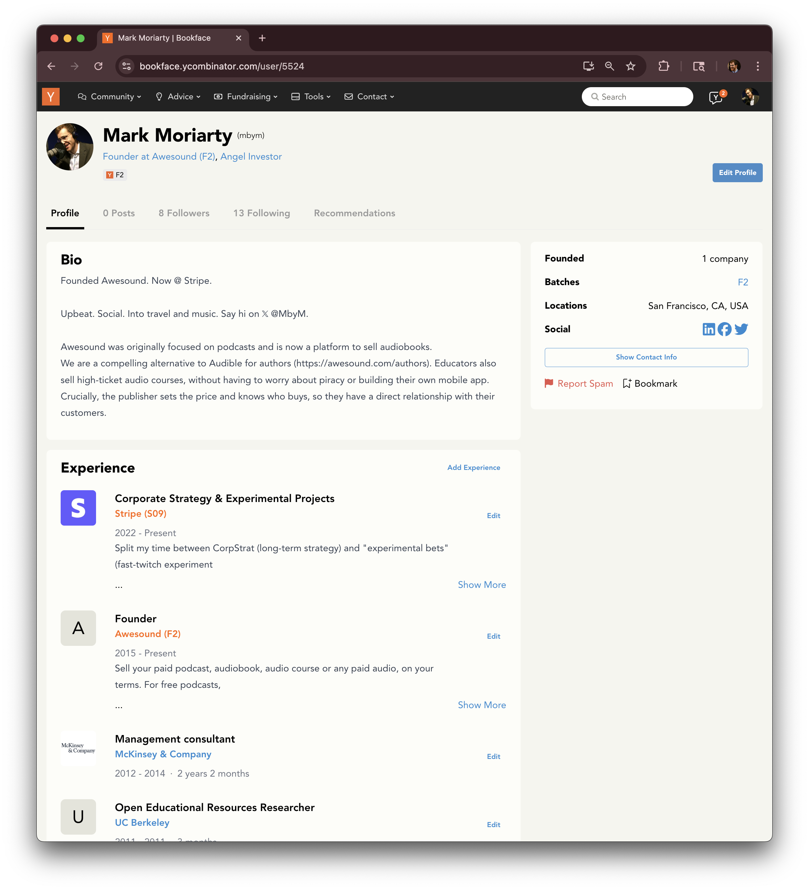Click the Stripe company logo thumbnail
Image resolution: width=809 pixels, height=890 pixels.
pyautogui.click(x=78, y=508)
